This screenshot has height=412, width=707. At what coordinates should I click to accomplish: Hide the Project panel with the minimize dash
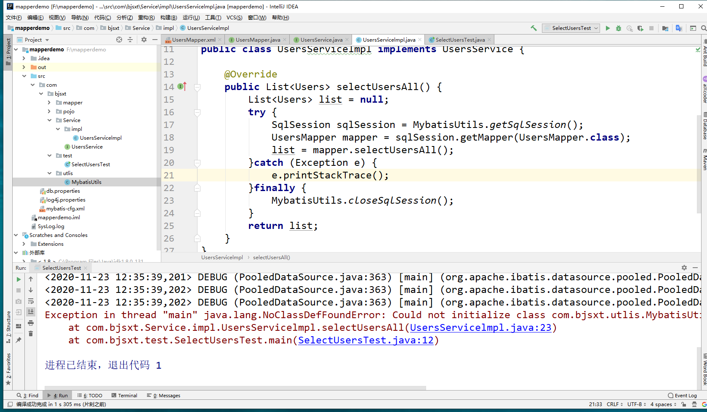pyautogui.click(x=155, y=40)
